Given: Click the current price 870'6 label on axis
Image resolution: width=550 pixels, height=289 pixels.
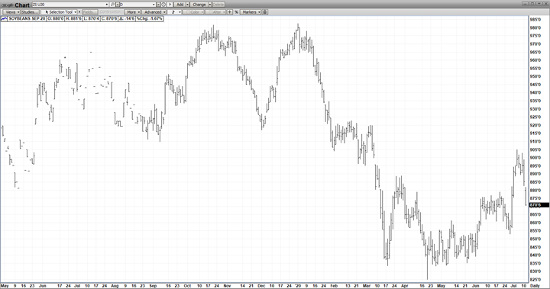Looking at the screenshot, I should [539, 205].
